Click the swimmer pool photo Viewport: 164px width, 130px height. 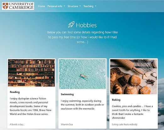pos(82,74)
